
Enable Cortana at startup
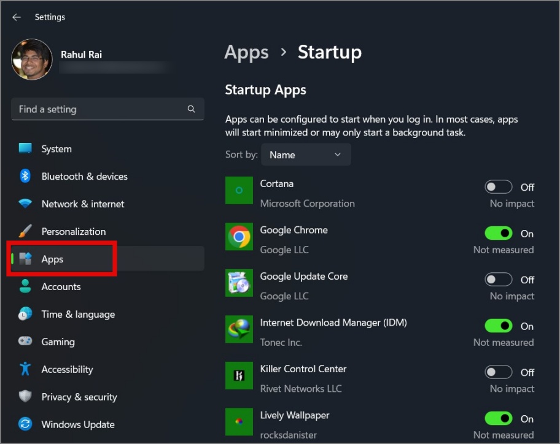tap(498, 186)
